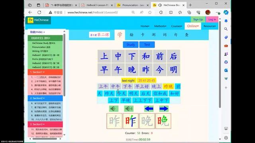The height and width of the screenshot is (143, 255).
Task: Click the colored 晚 stroke-order card
Action: pos(163,121)
